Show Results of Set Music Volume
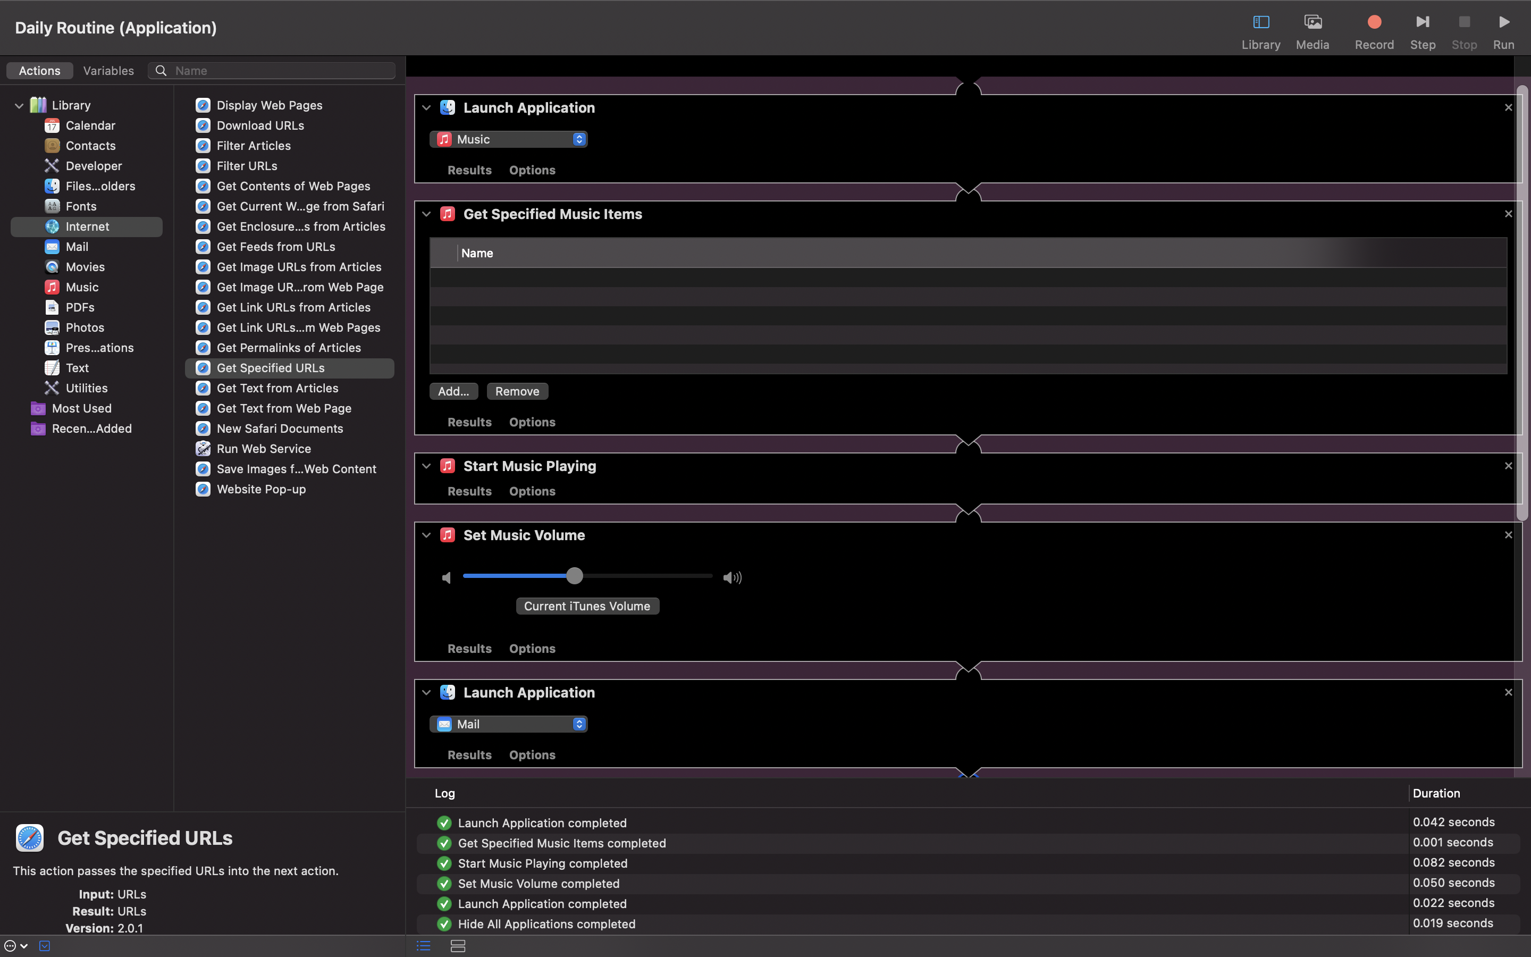Screen dimensions: 1531x957 (469, 649)
